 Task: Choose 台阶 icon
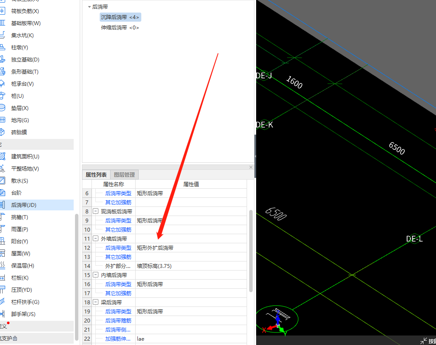pyautogui.click(x=2, y=193)
